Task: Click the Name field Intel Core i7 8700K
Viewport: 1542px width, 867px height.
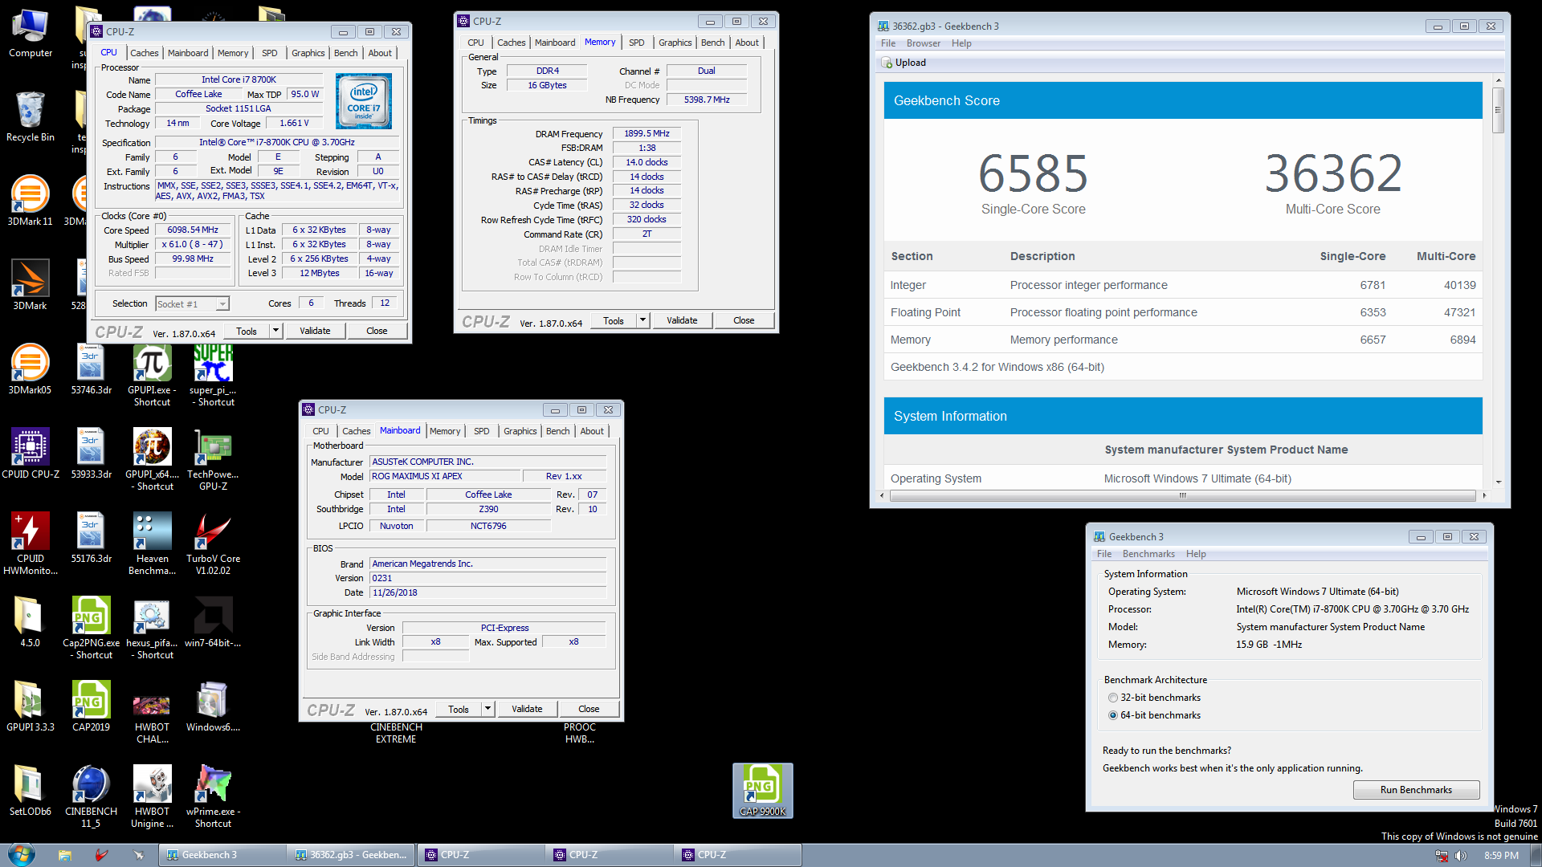Action: pos(239,79)
